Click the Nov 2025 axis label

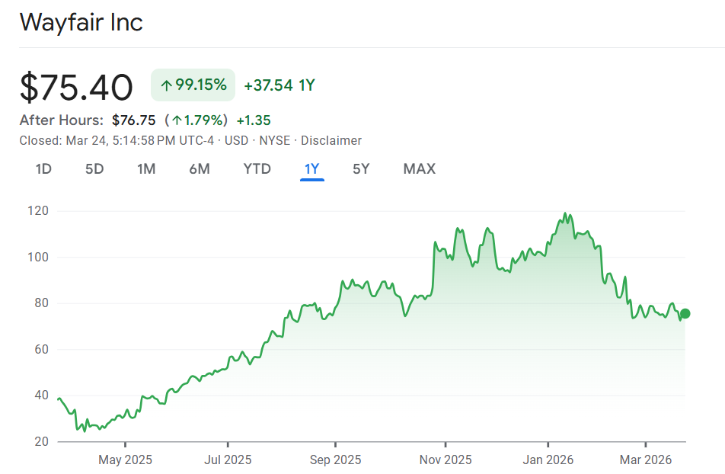446,460
